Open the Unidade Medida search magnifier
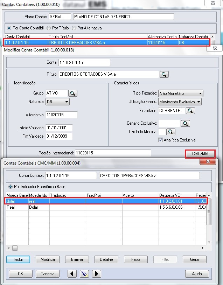The height and width of the screenshot is (285, 223). click(170, 132)
